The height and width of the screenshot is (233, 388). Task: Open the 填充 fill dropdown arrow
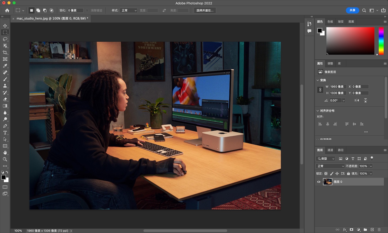(371, 174)
